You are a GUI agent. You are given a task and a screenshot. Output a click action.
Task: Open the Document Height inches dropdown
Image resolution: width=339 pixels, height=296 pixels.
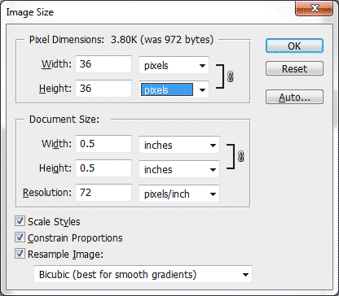179,169
